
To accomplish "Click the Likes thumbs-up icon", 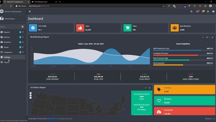I will pos(80,28).
